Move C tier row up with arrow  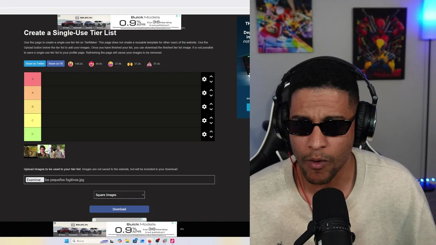click(211, 118)
